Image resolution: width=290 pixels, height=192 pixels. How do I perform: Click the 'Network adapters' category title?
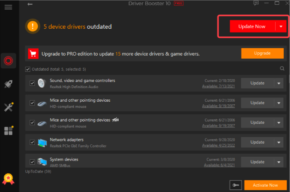(67, 140)
